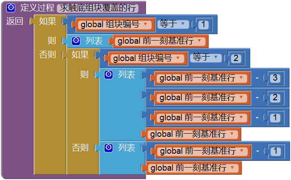Click number 2 in the second 等于 comparison
This screenshot has width=291, height=180.
point(236,58)
